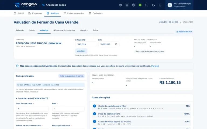Switch to Números e documentos tab
This screenshot has width=207, height=129.
64,30
